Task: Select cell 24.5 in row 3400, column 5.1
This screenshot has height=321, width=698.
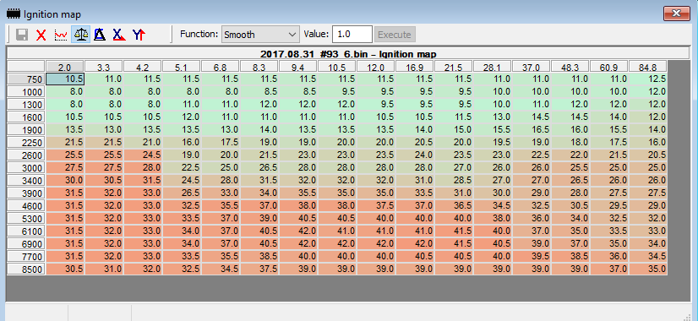Action: tap(182, 180)
